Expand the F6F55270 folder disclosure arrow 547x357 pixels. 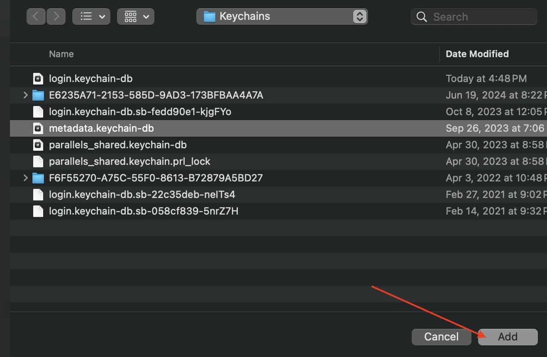[x=26, y=178]
